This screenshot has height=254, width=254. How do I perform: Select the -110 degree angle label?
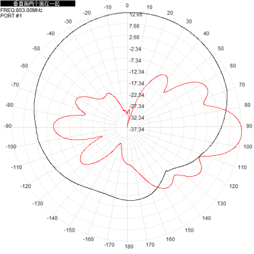[x=17, y=167]
